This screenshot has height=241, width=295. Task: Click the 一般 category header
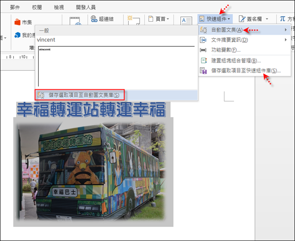(x=116, y=31)
